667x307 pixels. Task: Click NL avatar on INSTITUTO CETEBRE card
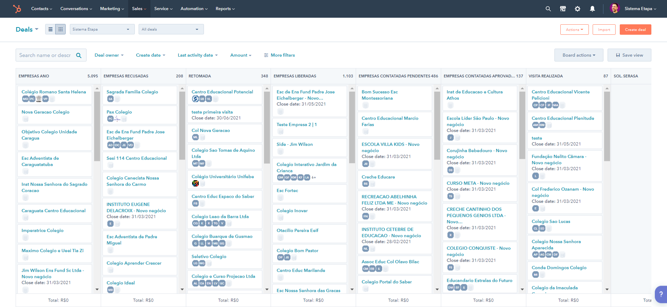coord(365,249)
